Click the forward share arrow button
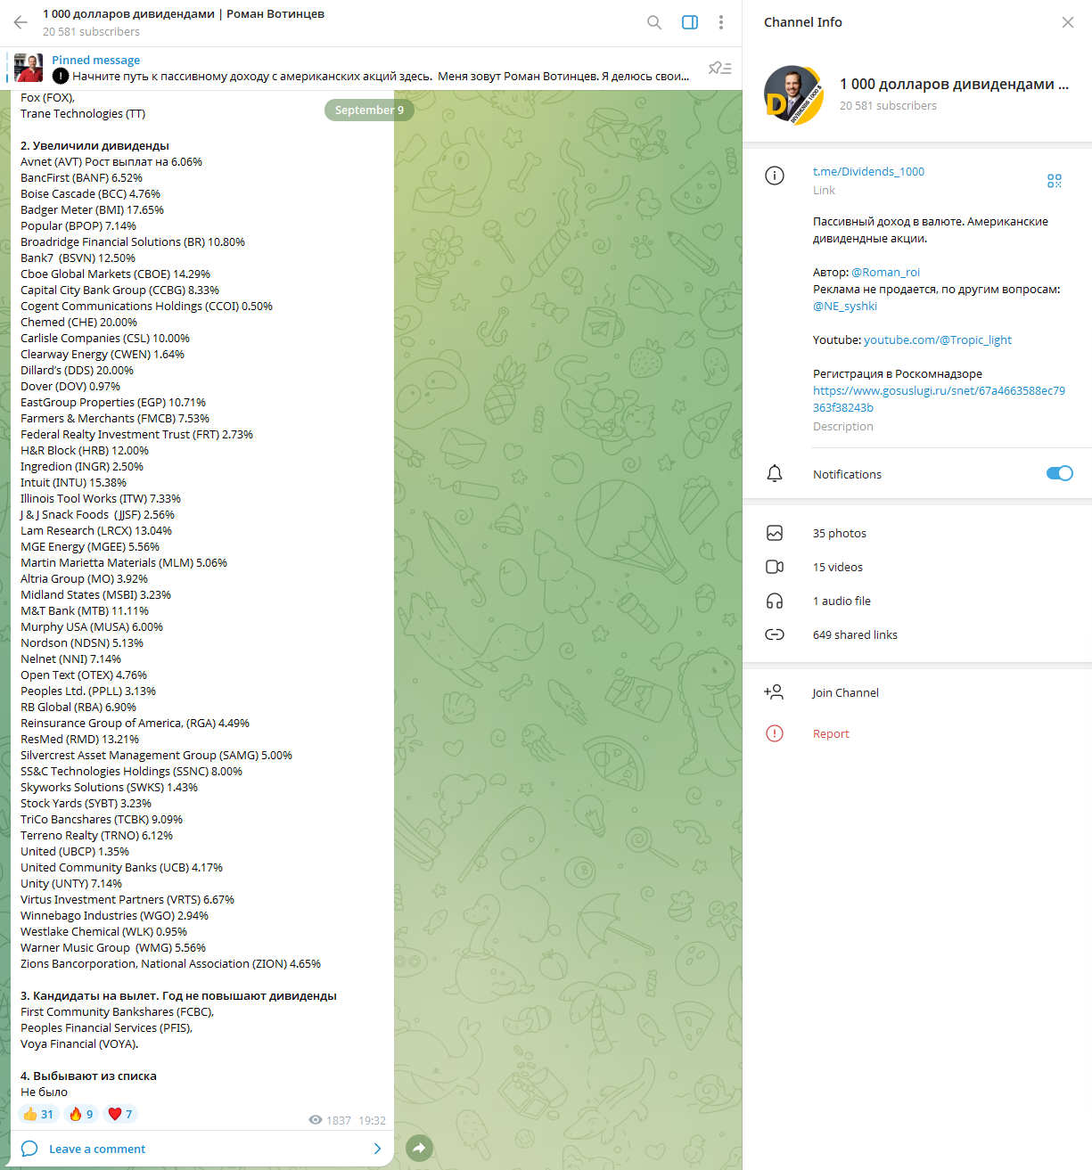Viewport: 1092px width, 1170px height. pos(420,1148)
